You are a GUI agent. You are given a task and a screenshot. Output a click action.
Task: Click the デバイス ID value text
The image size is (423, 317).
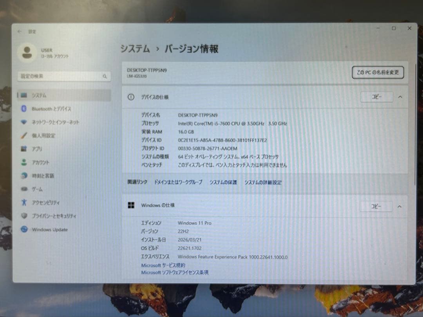click(x=222, y=140)
